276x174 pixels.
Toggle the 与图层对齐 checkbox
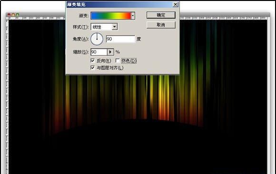point(93,68)
